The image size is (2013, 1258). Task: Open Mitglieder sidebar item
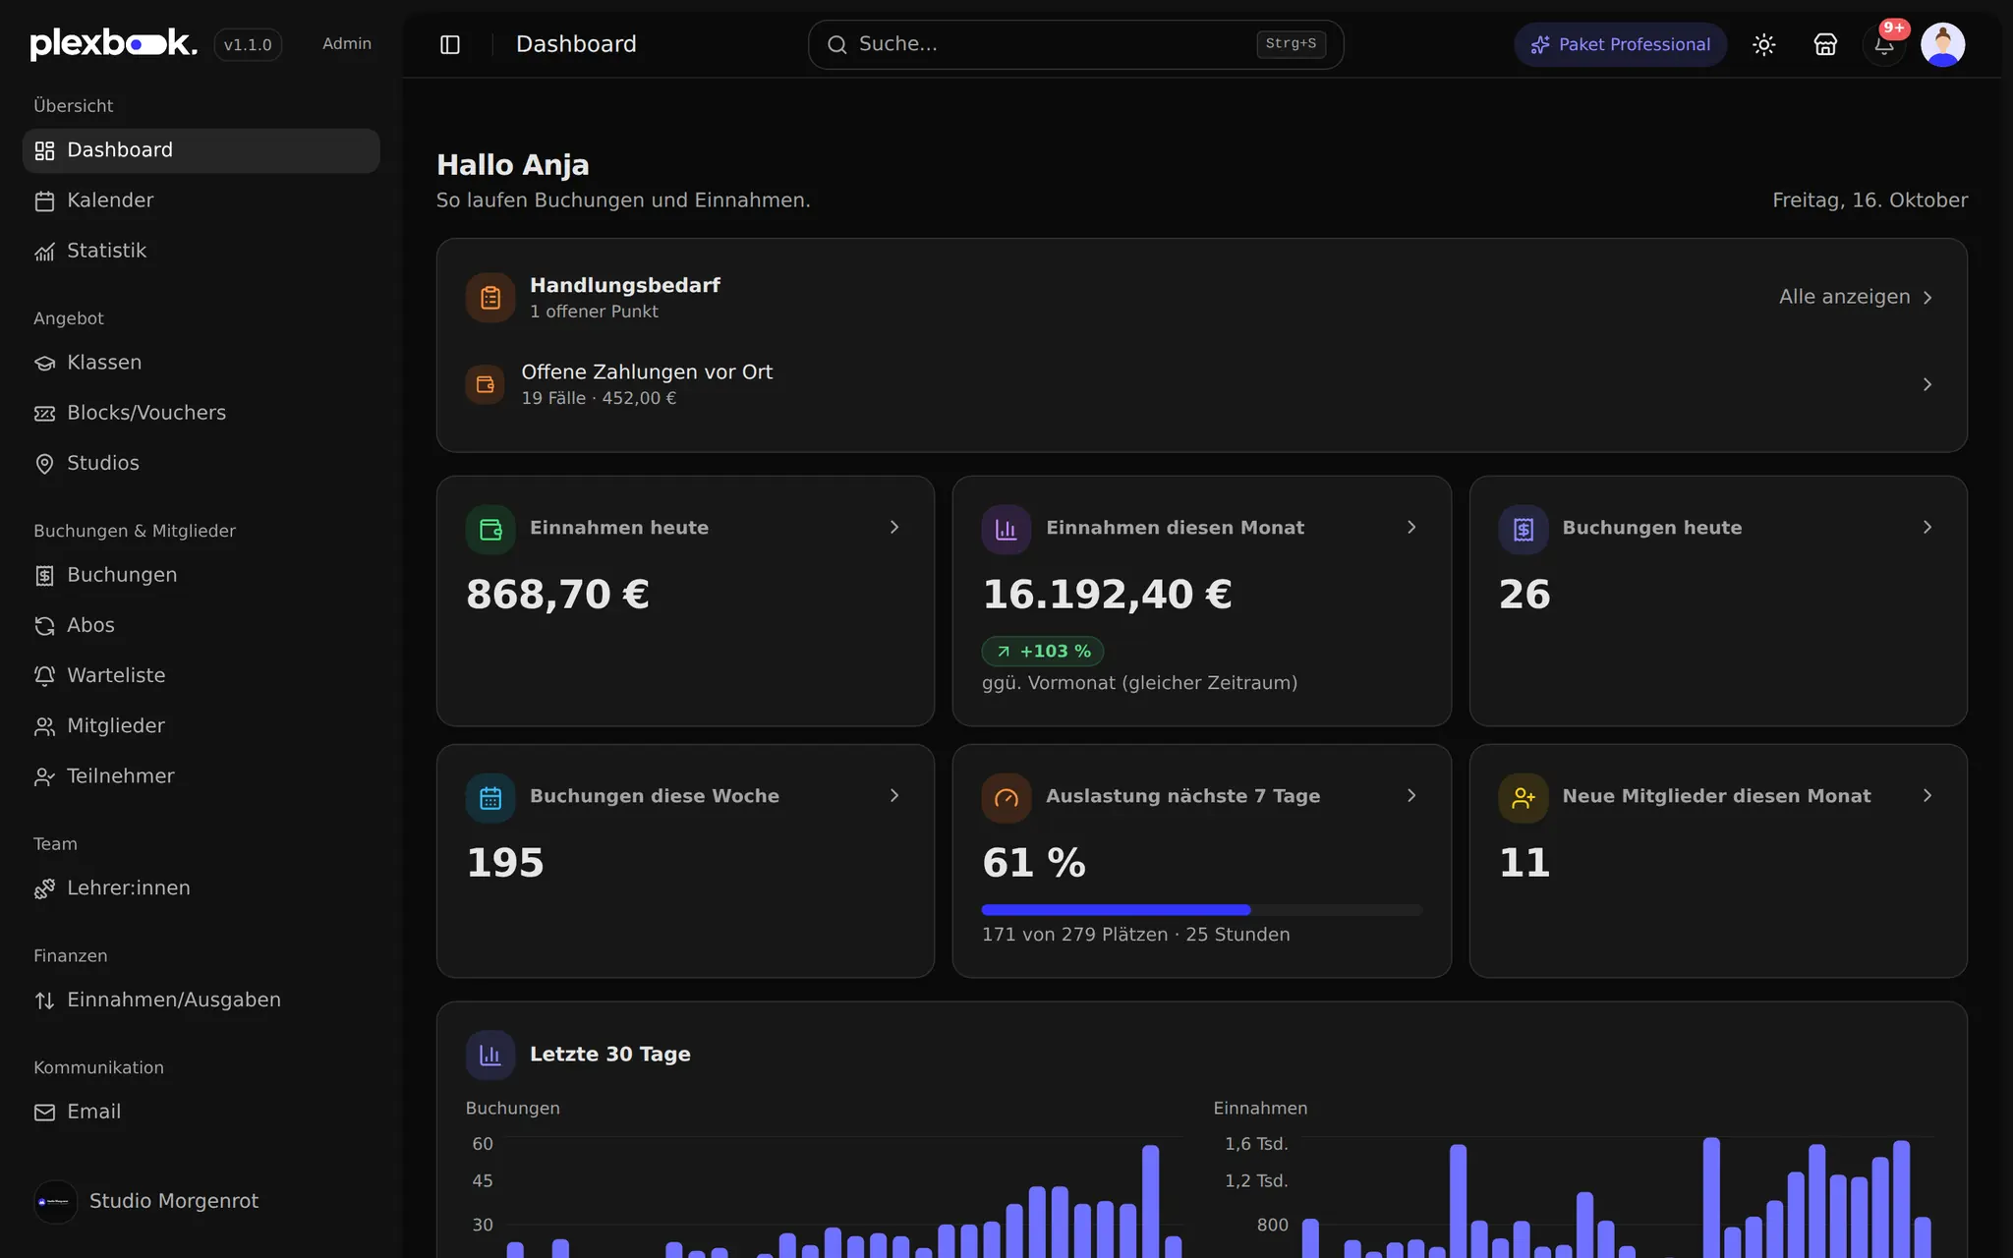[201, 725]
